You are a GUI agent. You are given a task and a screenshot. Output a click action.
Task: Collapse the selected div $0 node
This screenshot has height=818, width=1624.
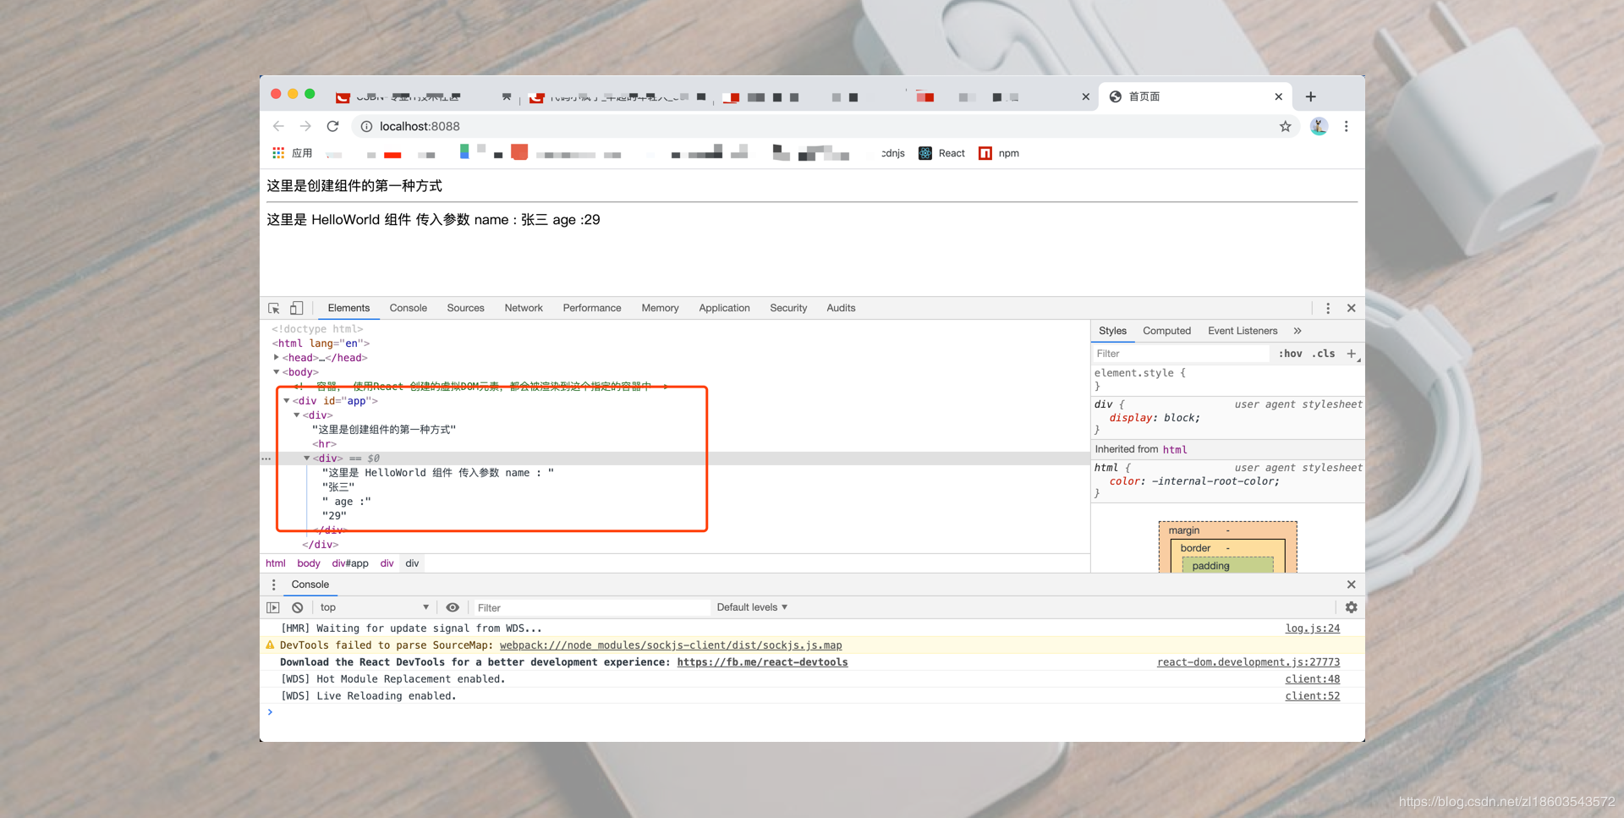307,458
